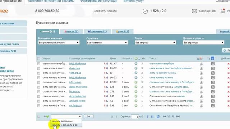Screen dimensions: 230x129
Task: Click green status icon in info-rm.com row
Action: coord(136,82)
